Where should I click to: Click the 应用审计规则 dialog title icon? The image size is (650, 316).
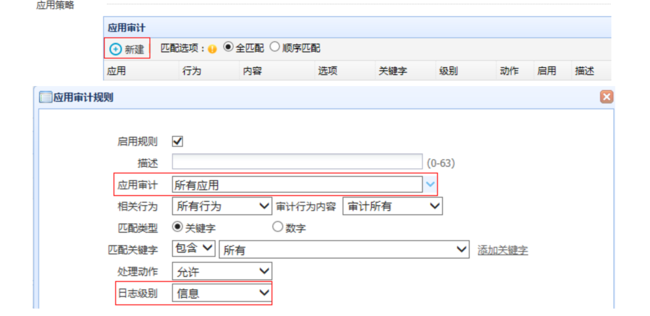[45, 97]
